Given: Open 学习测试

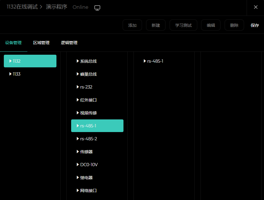Looking at the screenshot, I should (183, 25).
